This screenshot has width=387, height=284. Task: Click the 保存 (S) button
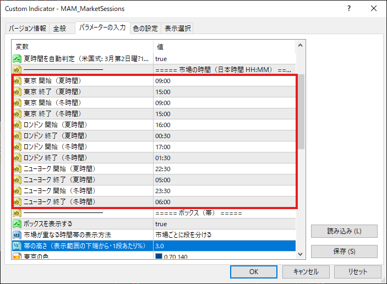click(x=344, y=252)
